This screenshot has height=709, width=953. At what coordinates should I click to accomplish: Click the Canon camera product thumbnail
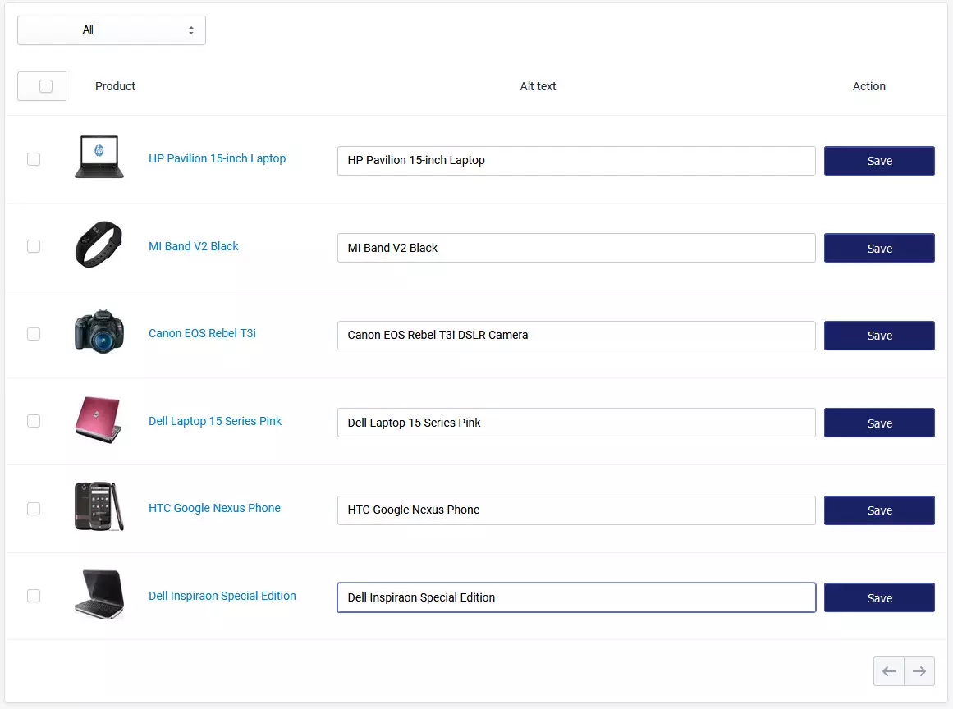[99, 332]
